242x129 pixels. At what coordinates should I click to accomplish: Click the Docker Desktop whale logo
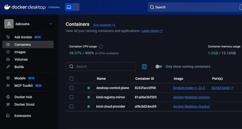point(7,7)
